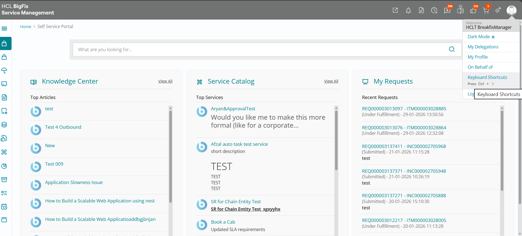The height and width of the screenshot is (236, 522).
Task: Open request REQ000003013097 link
Action: click(x=382, y=109)
